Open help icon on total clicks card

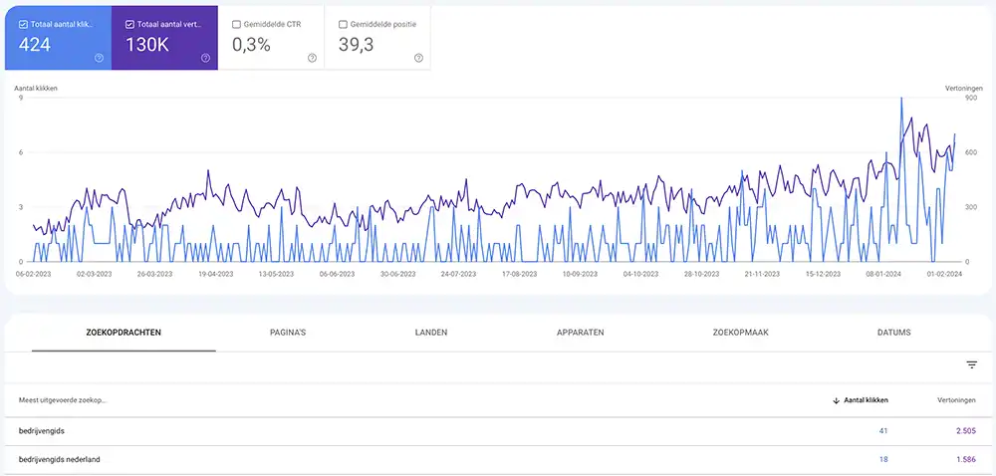tap(99, 58)
